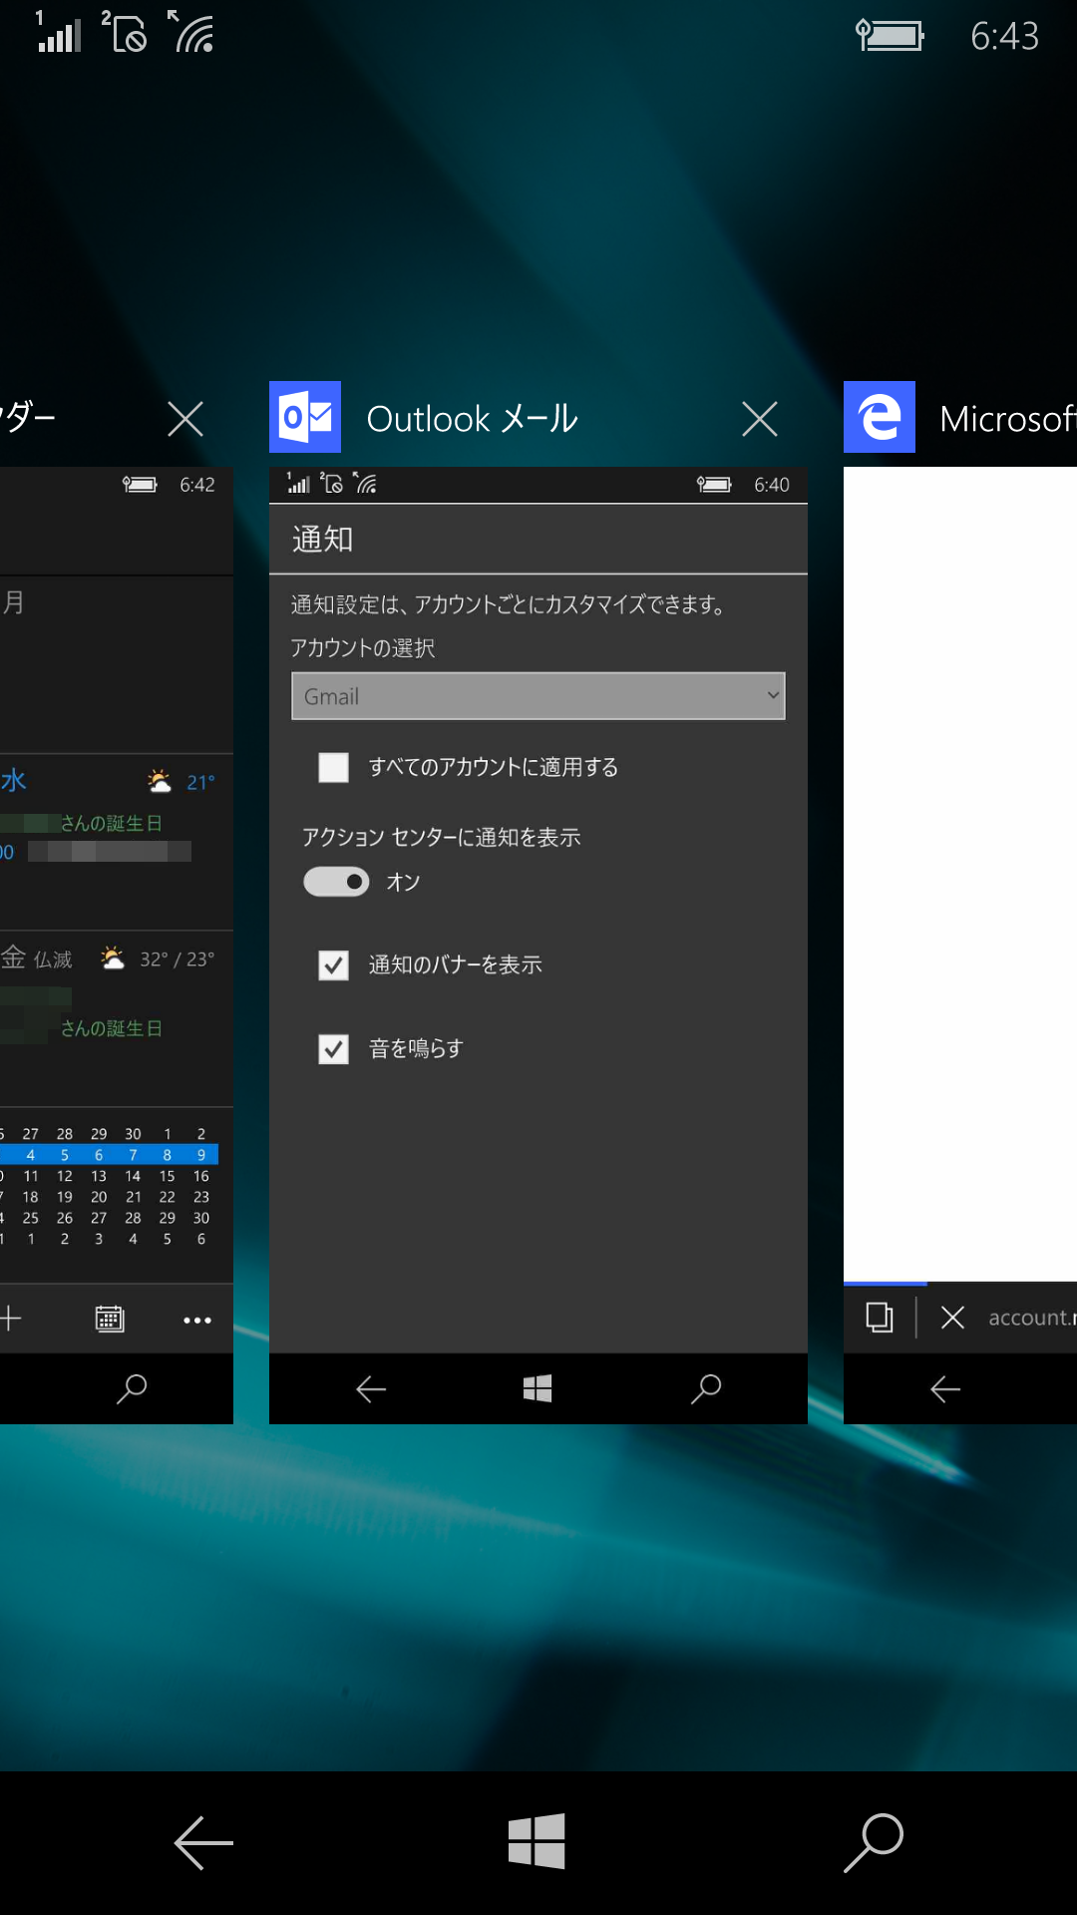Toggle アクション センターに通知を表示 switch

pyautogui.click(x=336, y=882)
